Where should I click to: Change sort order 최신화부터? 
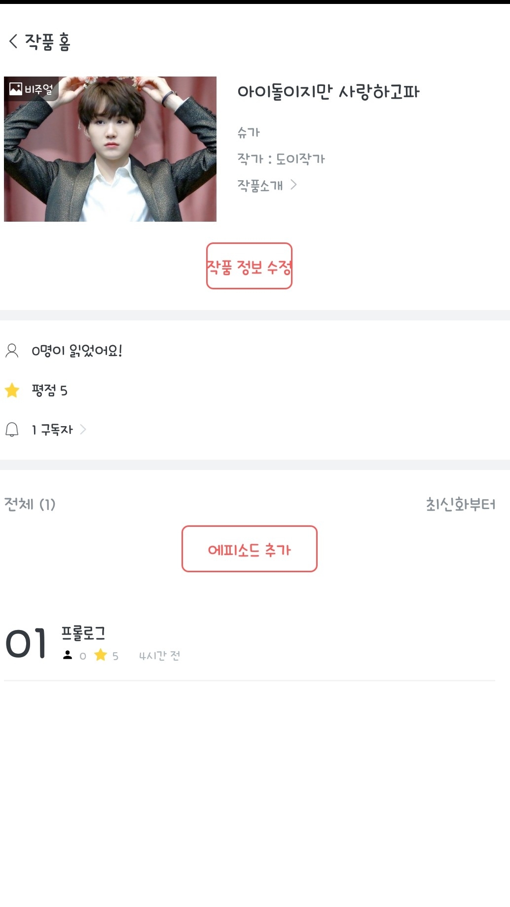tap(460, 504)
